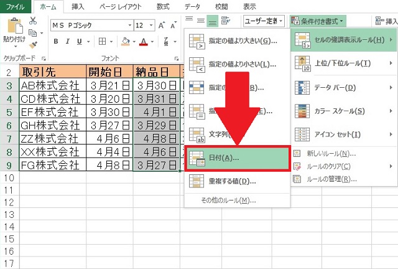
Task: Click the red Font Color A icon
Action: [x=144, y=42]
